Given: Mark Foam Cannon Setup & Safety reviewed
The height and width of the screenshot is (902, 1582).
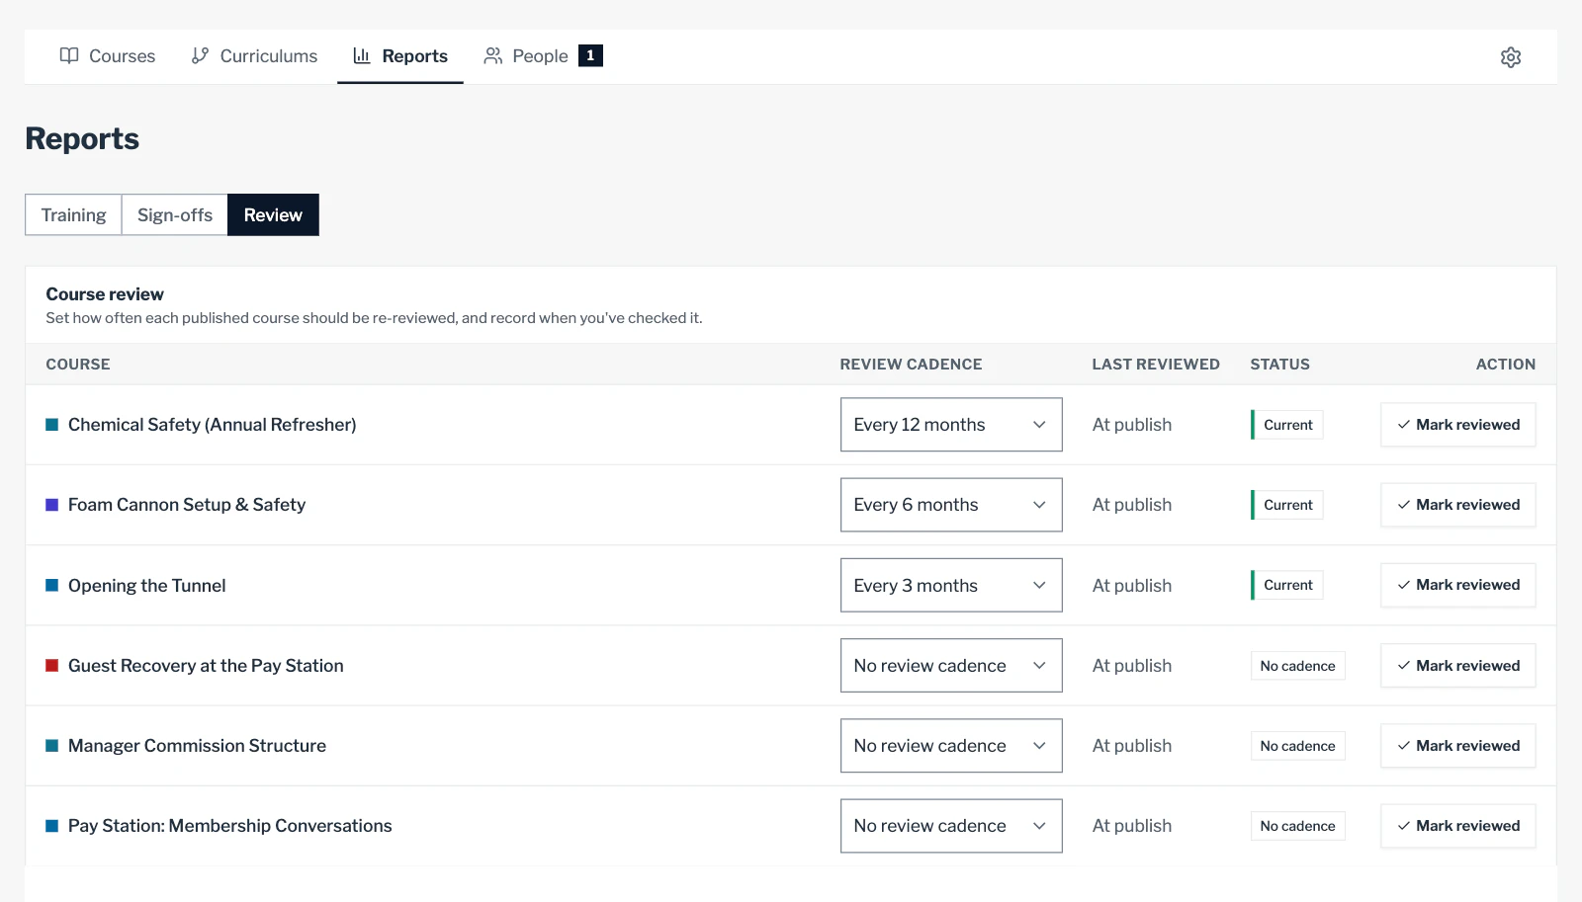Looking at the screenshot, I should pos(1458,505).
